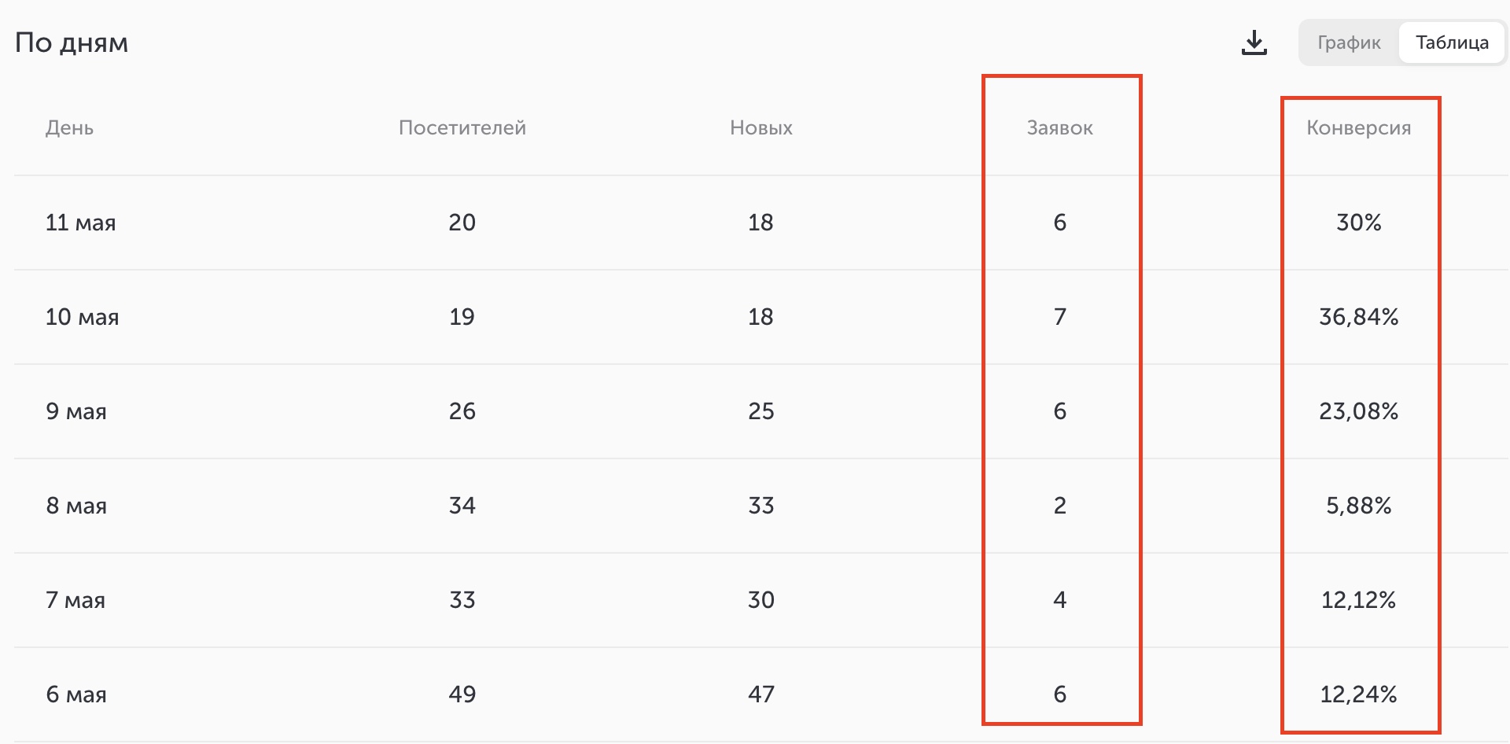Click the 5,88% conversion value
Screen dimensions: 1510x744
(1359, 506)
